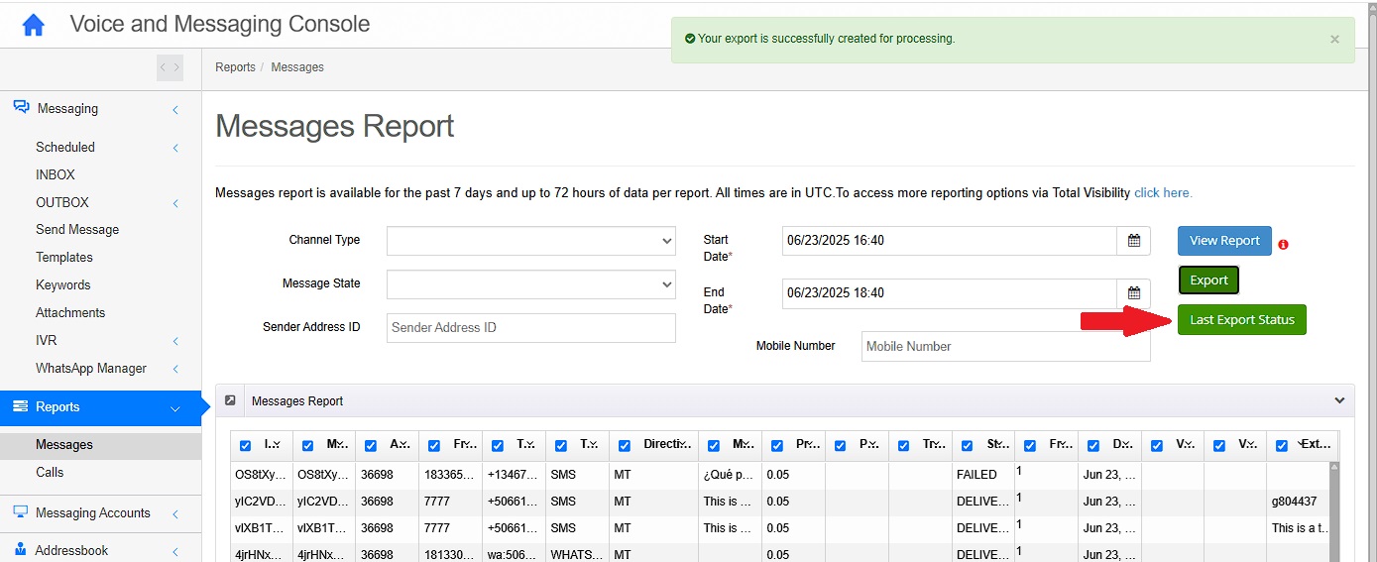Screen dimensions: 1377x562
Task: Open the Message State dropdown
Action: tap(531, 283)
